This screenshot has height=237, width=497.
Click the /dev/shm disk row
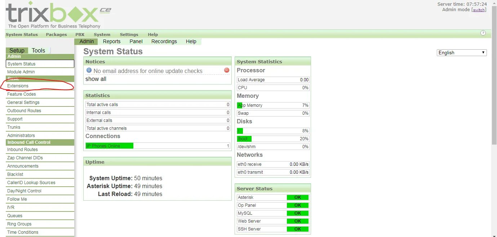(273, 147)
